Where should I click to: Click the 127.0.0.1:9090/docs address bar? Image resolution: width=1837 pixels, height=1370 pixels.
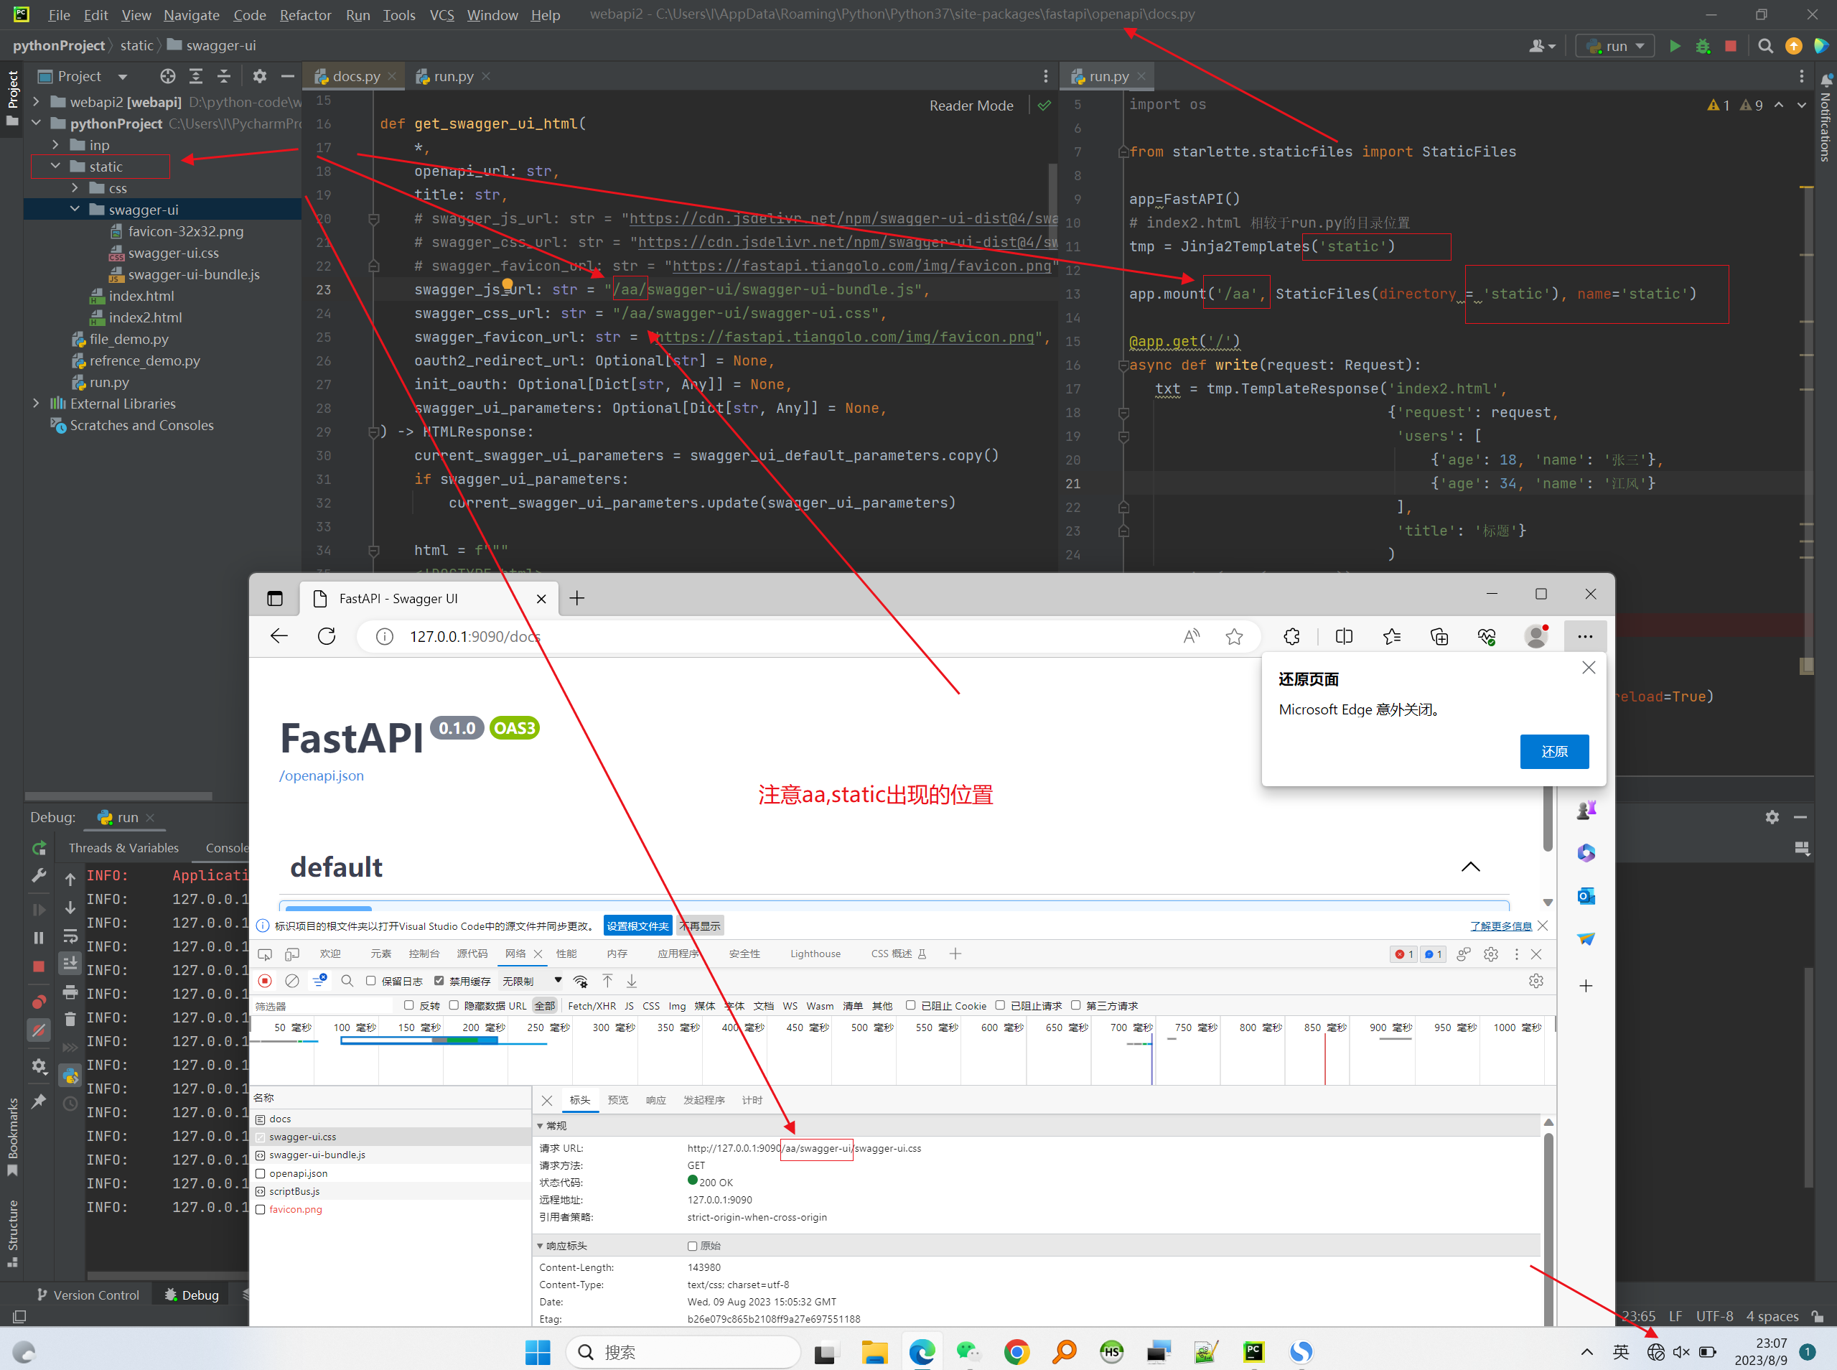(475, 636)
